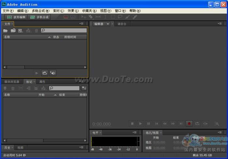Viewport: 228px width, 159px height.
Task: Open the 收藏夹 (Favorites) menu
Action: click(x=89, y=11)
